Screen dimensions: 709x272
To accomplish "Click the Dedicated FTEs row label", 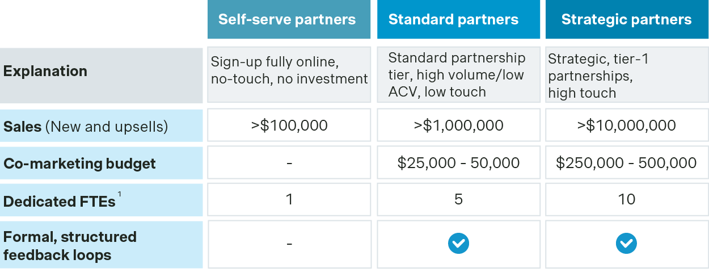I will pos(60,201).
